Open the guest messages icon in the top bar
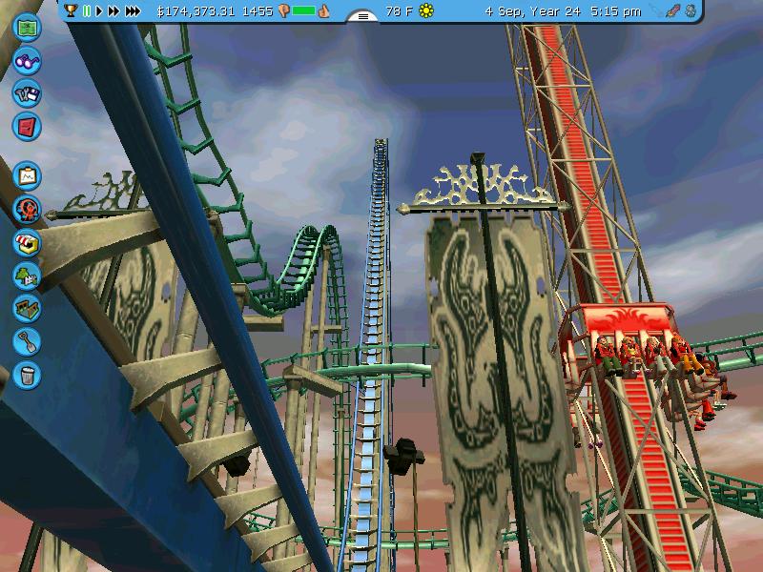 (691, 11)
